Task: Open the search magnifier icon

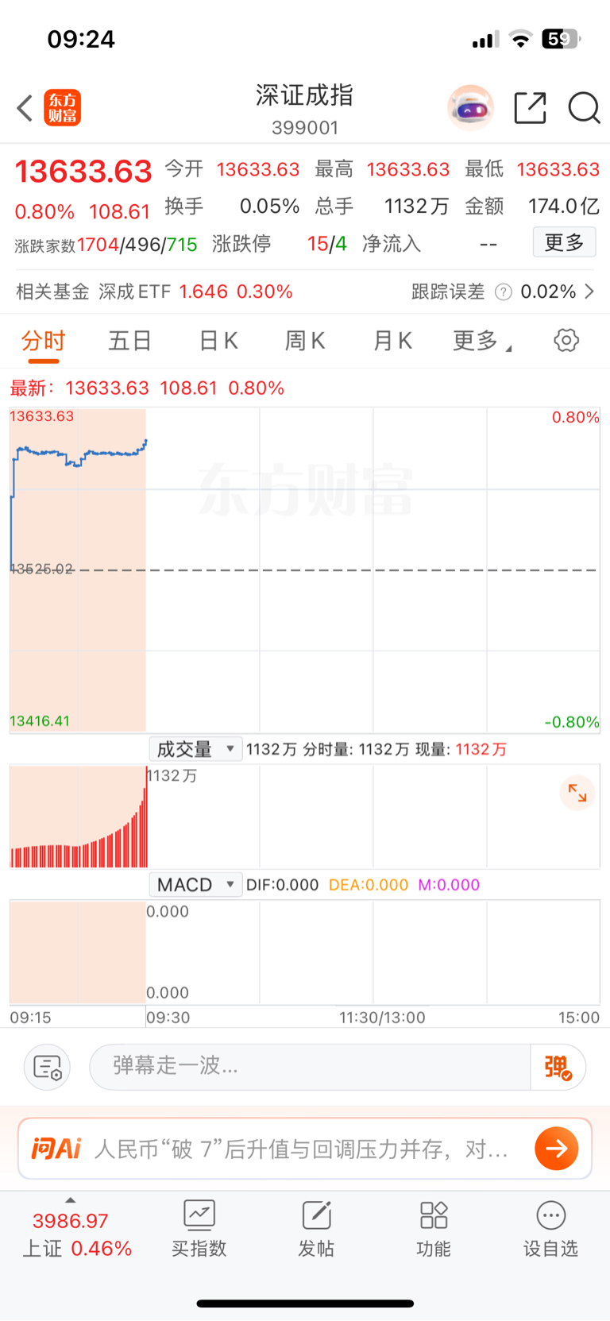Action: [x=584, y=108]
